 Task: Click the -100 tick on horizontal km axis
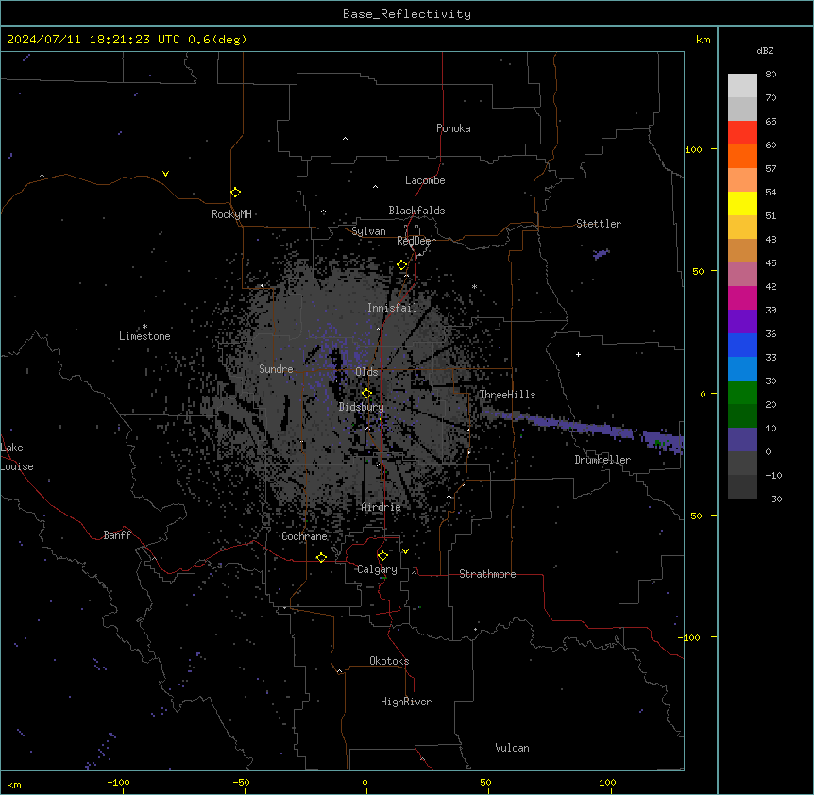click(119, 782)
